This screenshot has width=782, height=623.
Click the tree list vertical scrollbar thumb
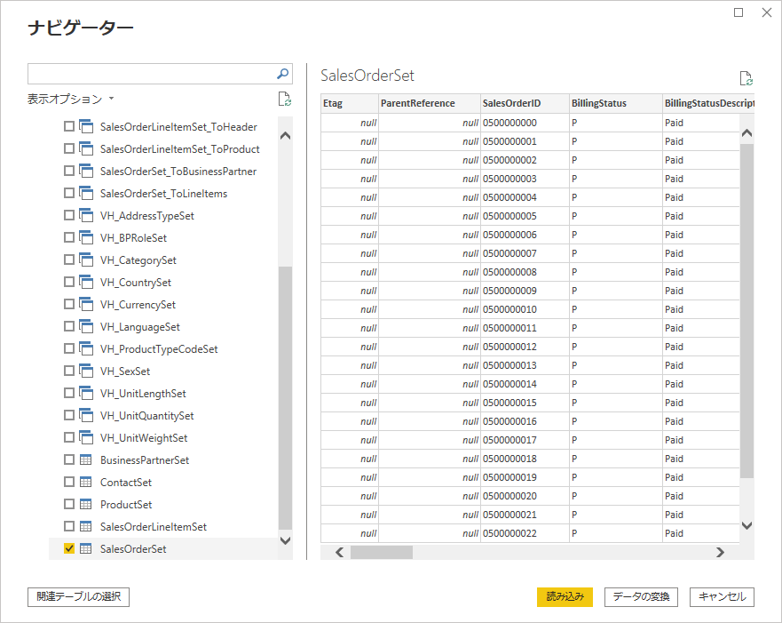[x=285, y=398]
